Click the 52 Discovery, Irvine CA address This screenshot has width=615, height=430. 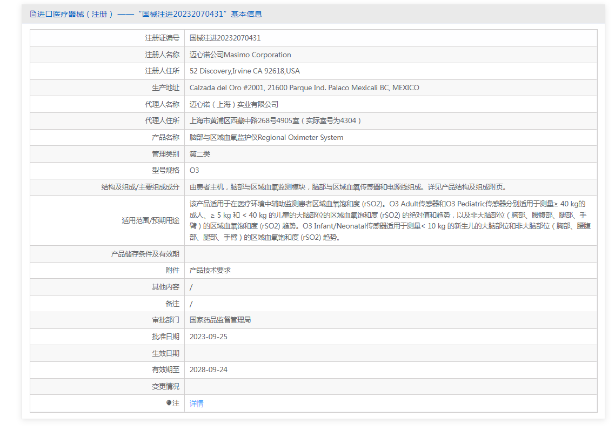245,71
